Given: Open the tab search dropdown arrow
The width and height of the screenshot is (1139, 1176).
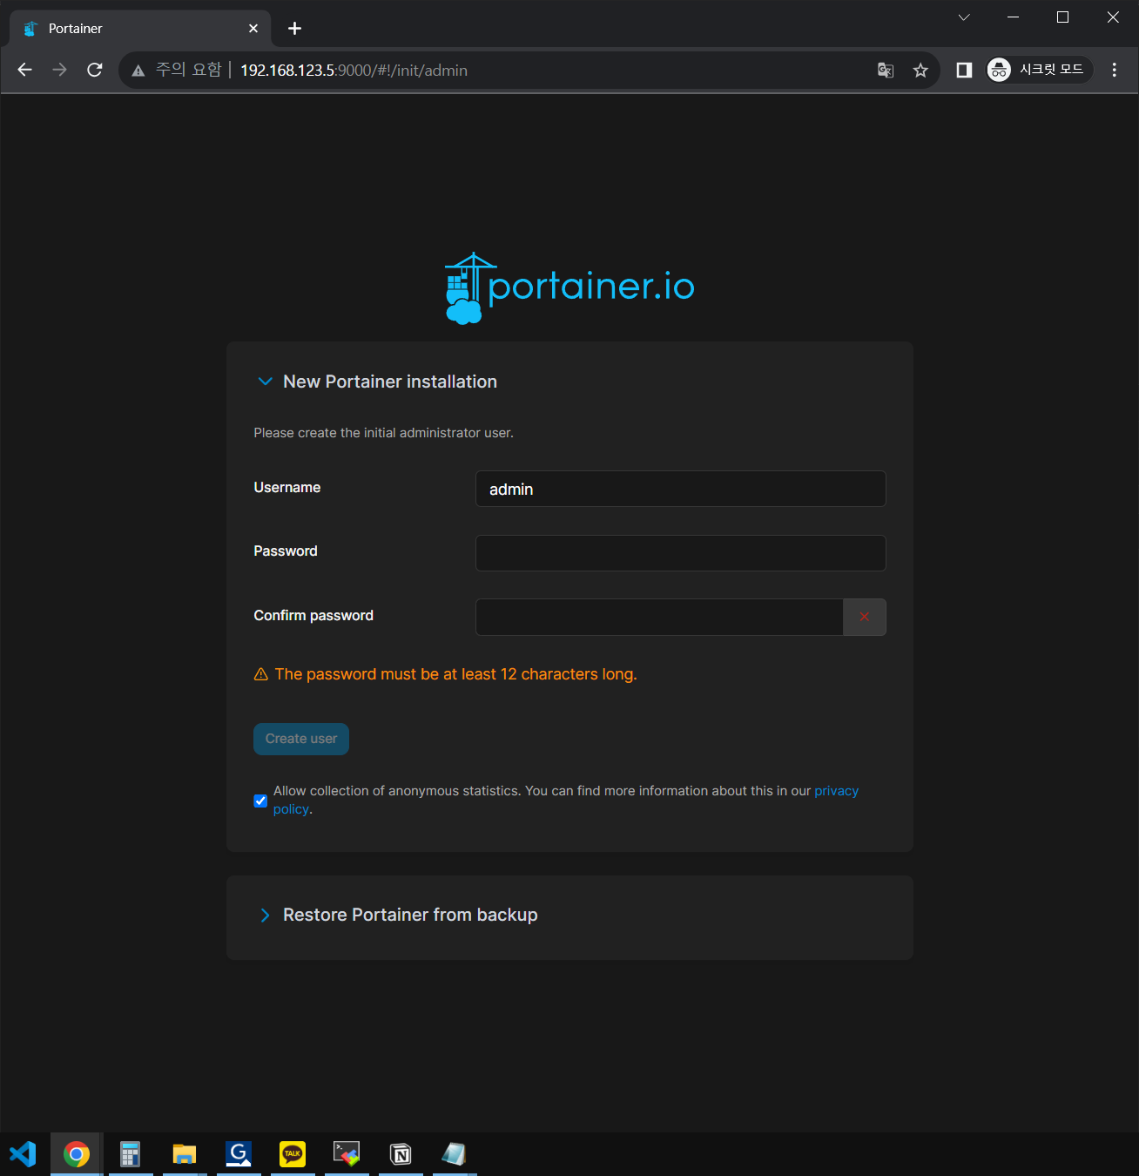Looking at the screenshot, I should (x=964, y=17).
